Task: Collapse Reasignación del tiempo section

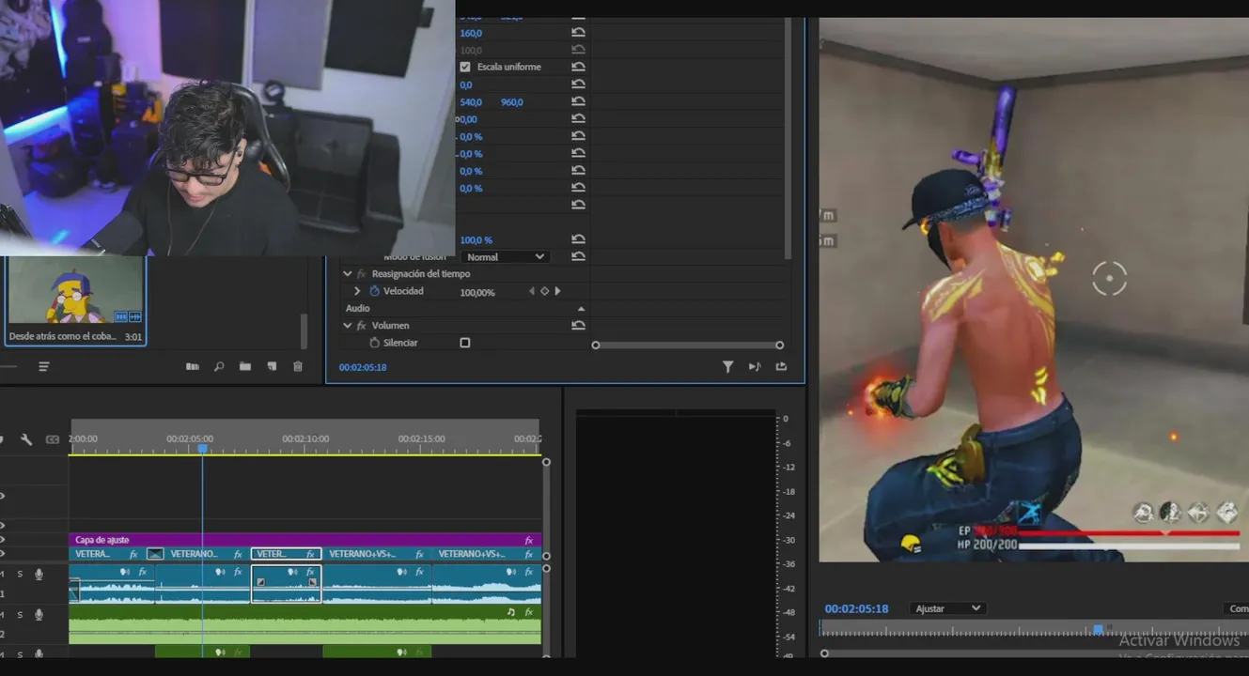Action: (x=348, y=273)
